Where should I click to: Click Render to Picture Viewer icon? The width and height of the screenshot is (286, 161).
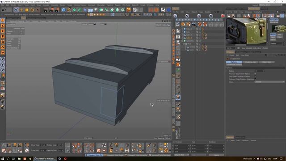point(51,10)
